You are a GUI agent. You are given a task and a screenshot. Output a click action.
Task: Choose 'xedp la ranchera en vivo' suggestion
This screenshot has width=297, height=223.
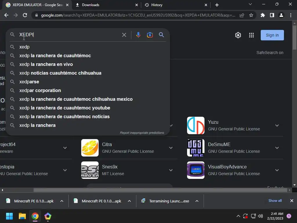pyautogui.click(x=88, y=64)
